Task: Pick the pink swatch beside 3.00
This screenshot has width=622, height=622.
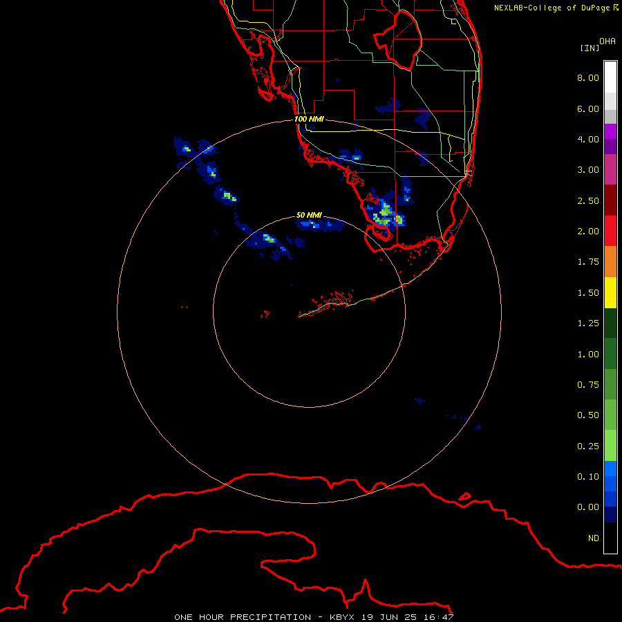Action: (610, 169)
